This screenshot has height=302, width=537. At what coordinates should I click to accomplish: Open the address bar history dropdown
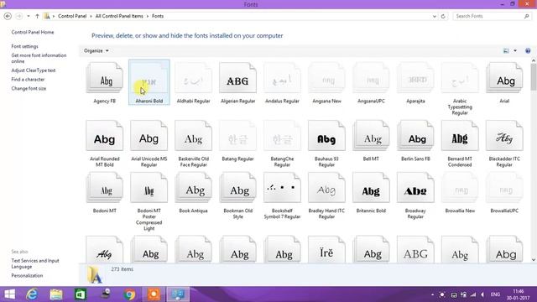[435, 16]
